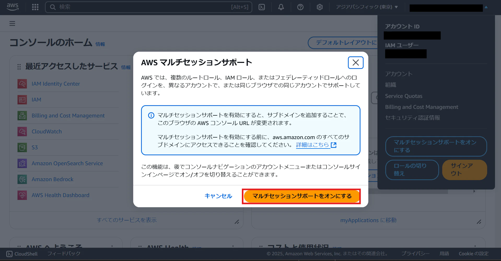Image resolution: width=501 pixels, height=261 pixels.
Task: Grab the drag handle of 最近アクセスしたサービス widget
Action: click(19, 67)
